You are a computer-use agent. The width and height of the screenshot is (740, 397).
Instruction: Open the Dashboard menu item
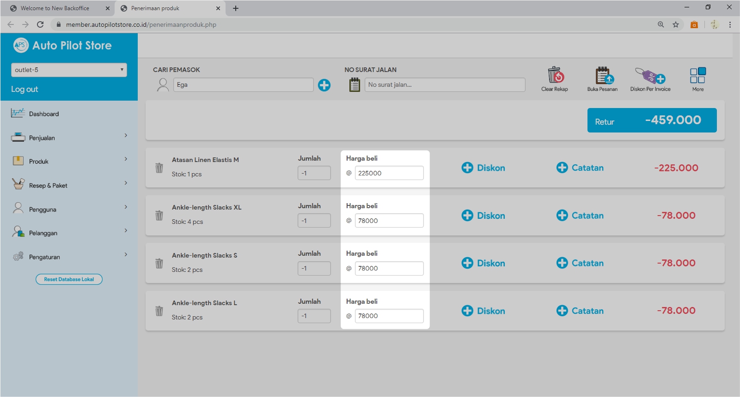click(x=44, y=114)
